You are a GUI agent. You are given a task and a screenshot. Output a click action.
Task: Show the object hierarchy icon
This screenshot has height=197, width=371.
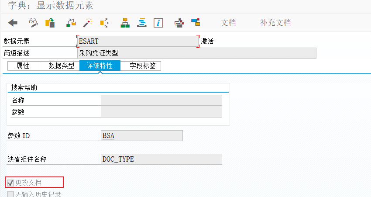click(125, 23)
